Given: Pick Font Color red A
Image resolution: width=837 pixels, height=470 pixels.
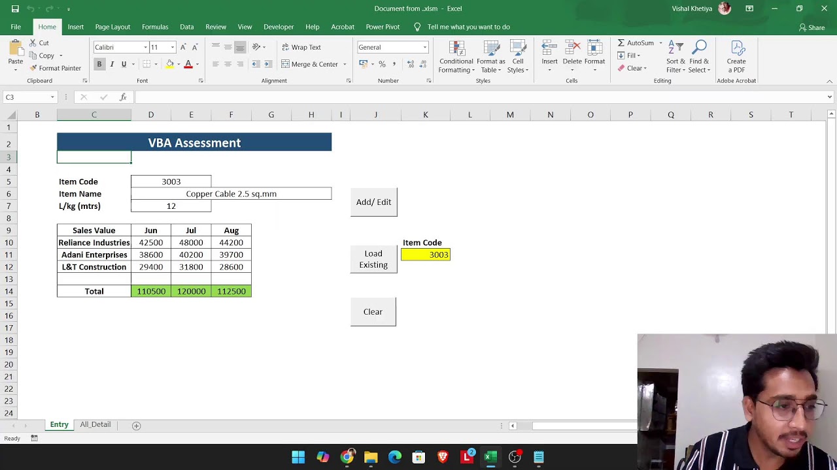Looking at the screenshot, I should click(x=188, y=64).
